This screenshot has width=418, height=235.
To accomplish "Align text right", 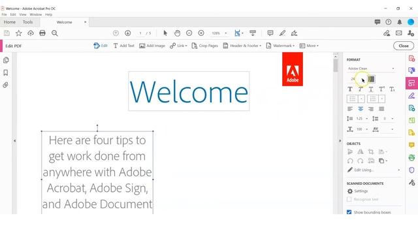I will tap(371, 109).
